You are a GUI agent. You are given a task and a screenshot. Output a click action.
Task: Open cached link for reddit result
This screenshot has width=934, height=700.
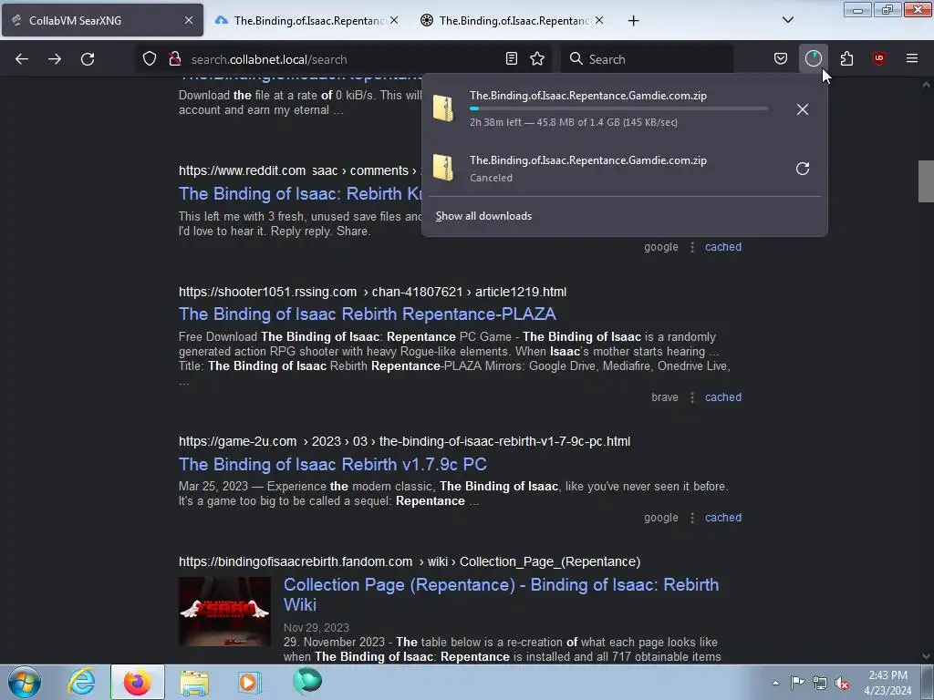point(723,246)
